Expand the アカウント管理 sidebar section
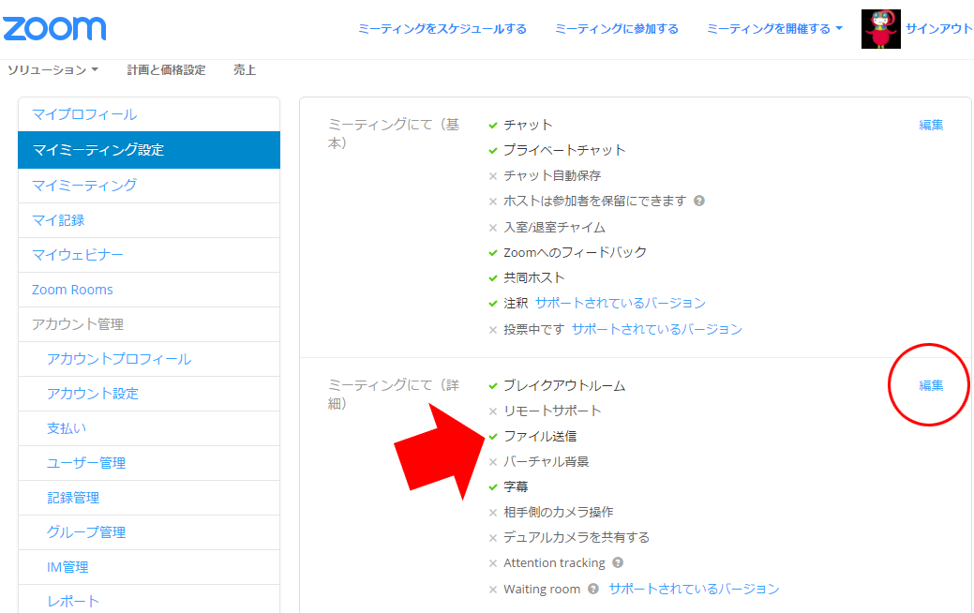This screenshot has height=613, width=974. (78, 324)
